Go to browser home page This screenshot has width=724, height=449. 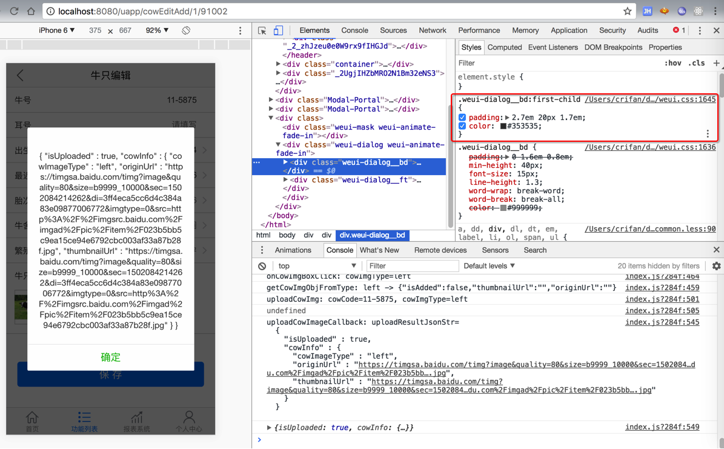(x=31, y=11)
